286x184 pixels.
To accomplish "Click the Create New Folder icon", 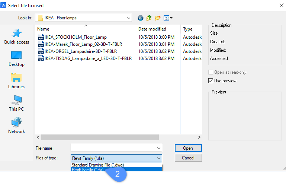I will point(158,18).
